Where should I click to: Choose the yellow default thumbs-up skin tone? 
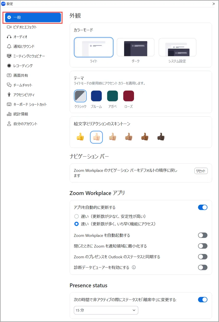(80, 137)
